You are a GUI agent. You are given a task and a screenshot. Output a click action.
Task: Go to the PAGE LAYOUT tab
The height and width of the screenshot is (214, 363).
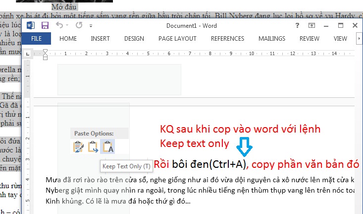pyautogui.click(x=177, y=38)
